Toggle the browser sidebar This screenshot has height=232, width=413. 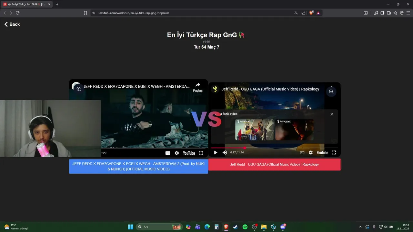tap(382, 13)
